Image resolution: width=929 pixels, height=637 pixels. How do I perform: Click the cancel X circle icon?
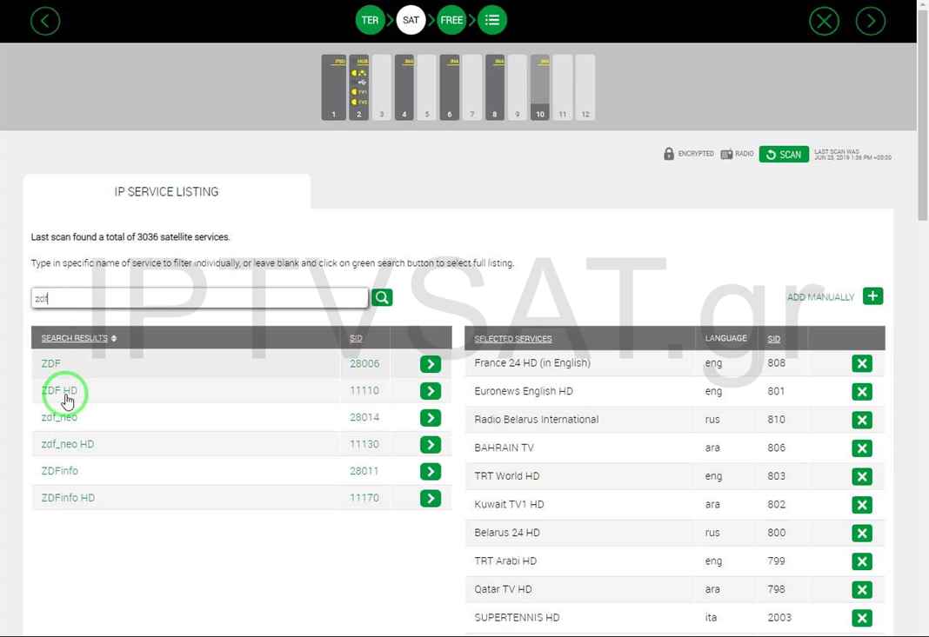pos(824,21)
